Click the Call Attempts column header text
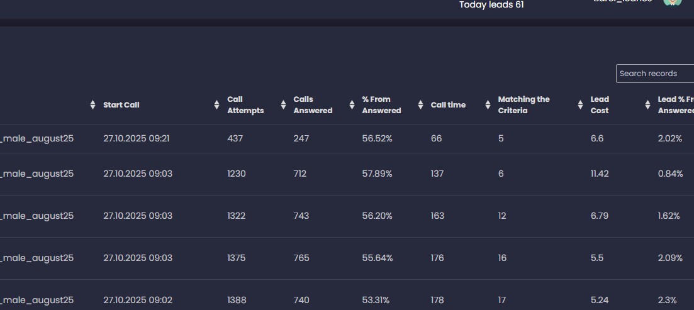694x310 pixels. click(x=245, y=105)
